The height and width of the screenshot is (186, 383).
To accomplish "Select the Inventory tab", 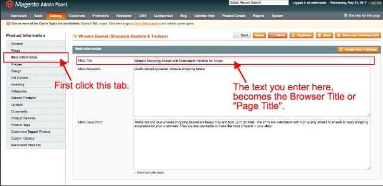I will click(36, 84).
